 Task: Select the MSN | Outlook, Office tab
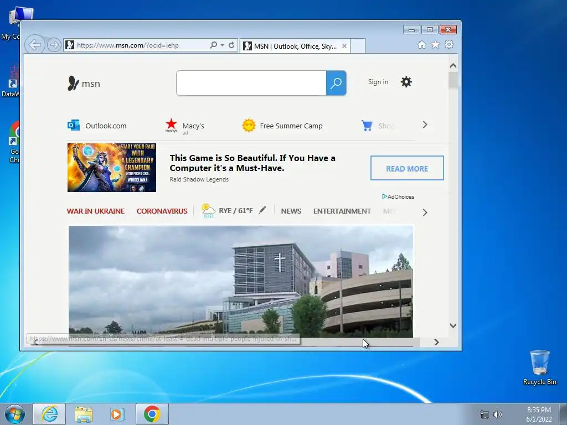pos(295,46)
